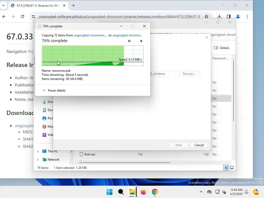The image size is (264, 198).
Task: Open Windows Search from taskbar
Action: [x=121, y=192]
